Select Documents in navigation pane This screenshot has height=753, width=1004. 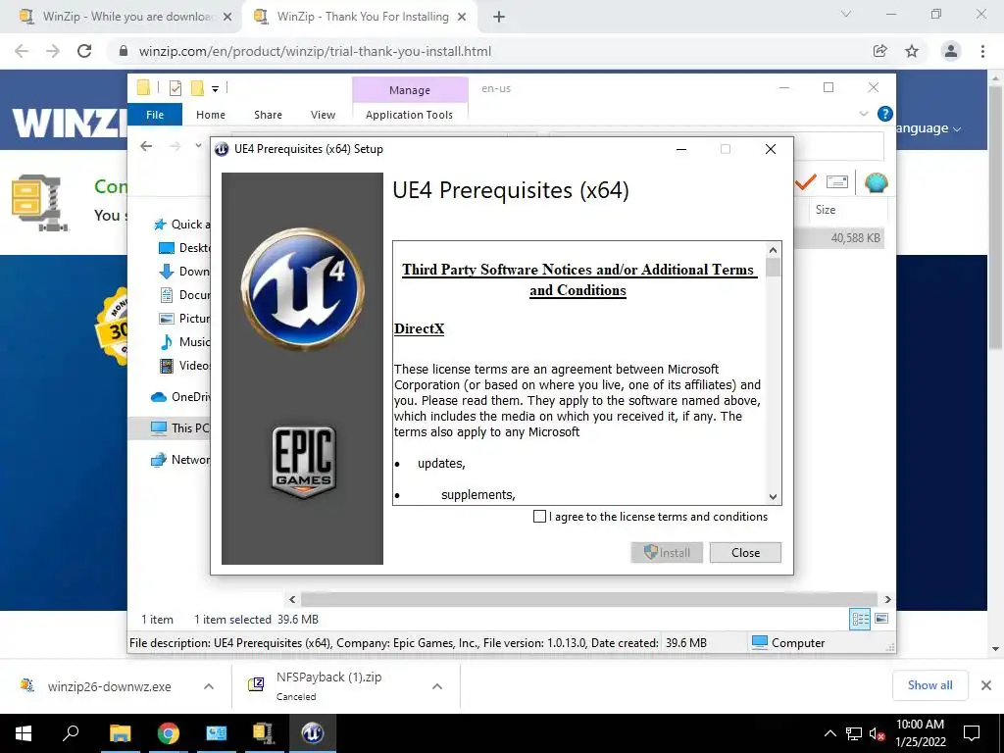click(x=184, y=295)
